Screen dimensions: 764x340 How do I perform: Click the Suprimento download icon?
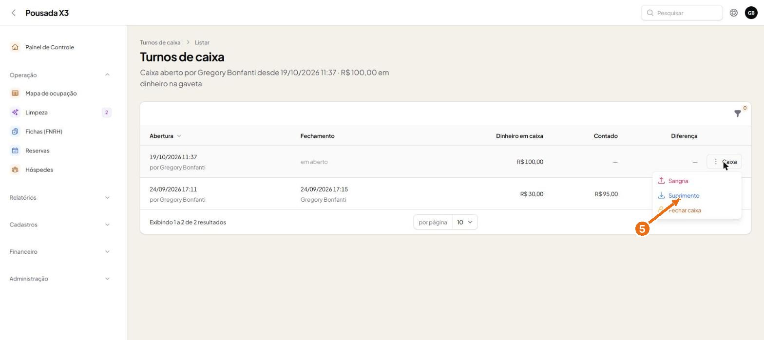(661, 195)
